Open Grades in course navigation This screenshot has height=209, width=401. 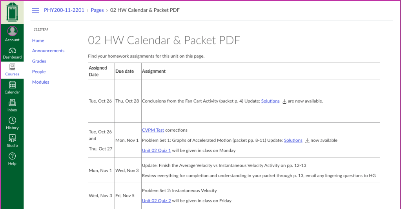39,61
